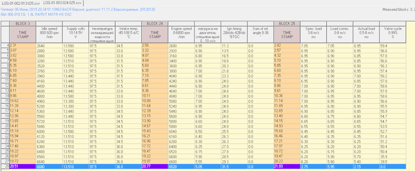Screen dimensions: 415x171
Task: Select the Actual load column header
Action: pos(366,34)
